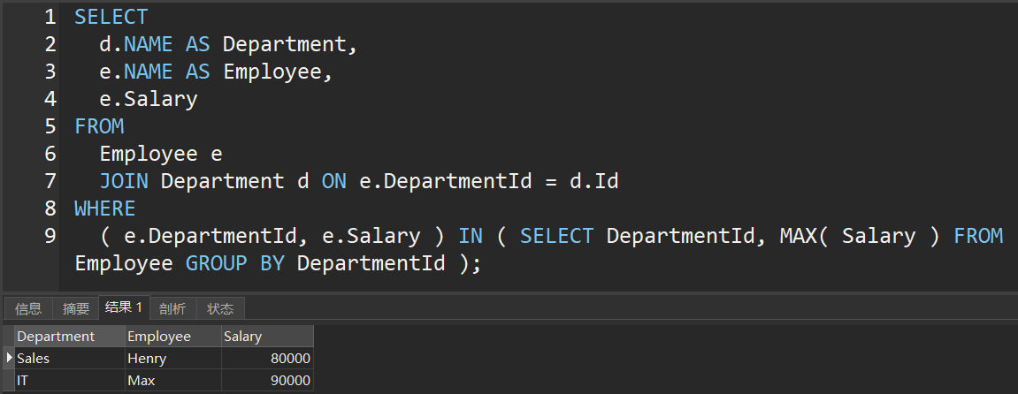Select the Sales cell in results
This screenshot has width=1018, height=394.
69,359
